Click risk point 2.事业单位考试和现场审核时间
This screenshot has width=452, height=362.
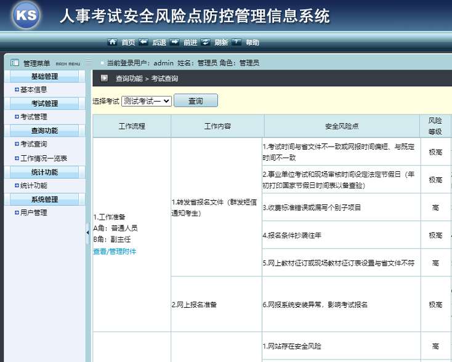(341, 180)
